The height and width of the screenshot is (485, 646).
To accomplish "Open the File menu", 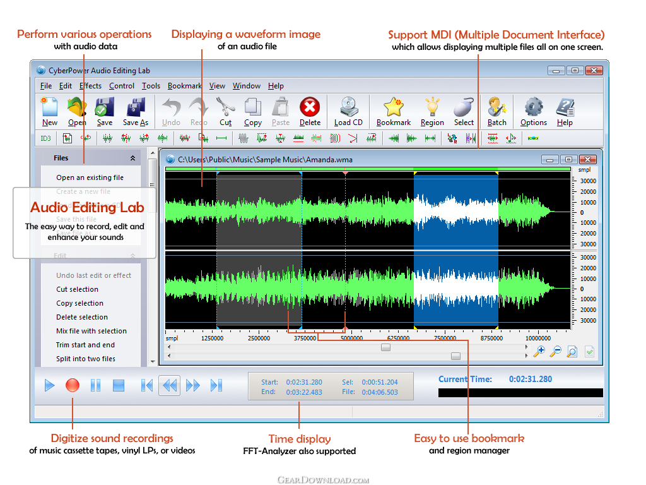I will [x=46, y=86].
